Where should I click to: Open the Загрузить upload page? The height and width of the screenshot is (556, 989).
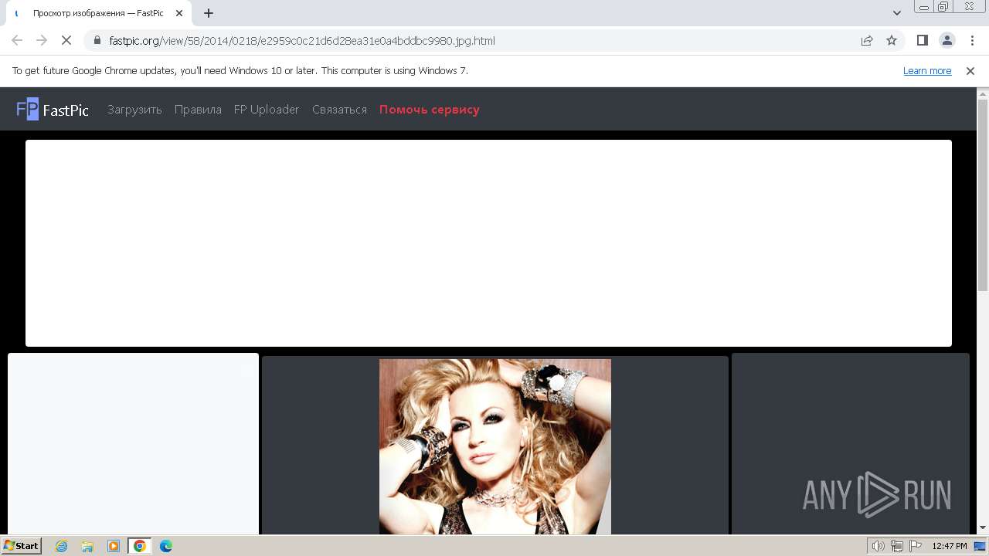(x=134, y=110)
